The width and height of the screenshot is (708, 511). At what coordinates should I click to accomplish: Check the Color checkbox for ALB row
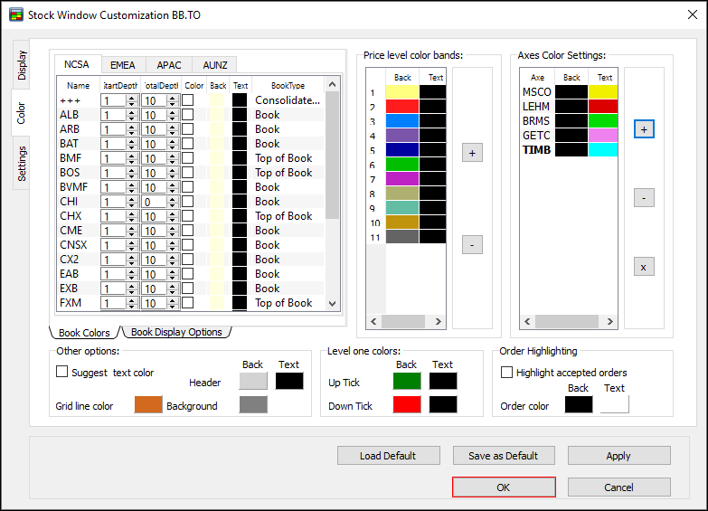click(x=187, y=115)
